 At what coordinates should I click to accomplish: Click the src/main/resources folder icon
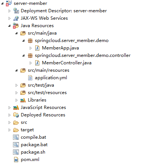tap(23, 70)
